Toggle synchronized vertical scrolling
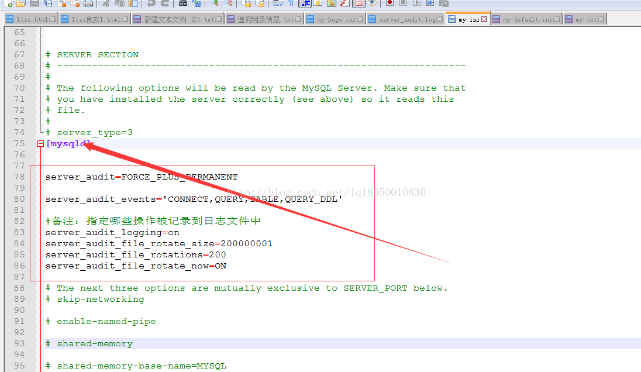641x372 pixels. coord(246,4)
